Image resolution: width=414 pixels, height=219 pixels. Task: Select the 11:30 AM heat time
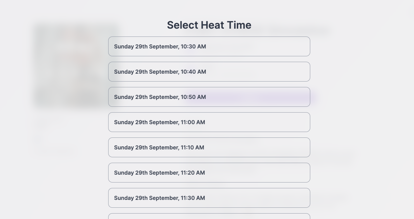[x=209, y=198]
